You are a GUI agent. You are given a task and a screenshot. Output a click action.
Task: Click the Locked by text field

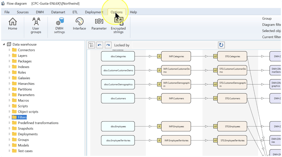coord(174,45)
